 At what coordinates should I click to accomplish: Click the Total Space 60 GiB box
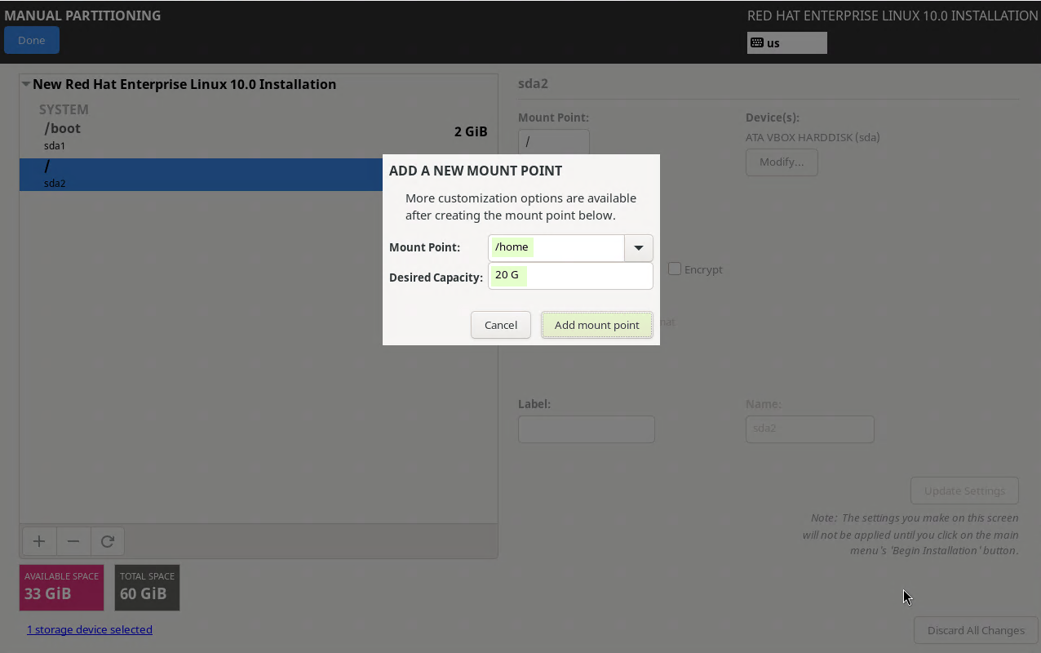click(148, 588)
